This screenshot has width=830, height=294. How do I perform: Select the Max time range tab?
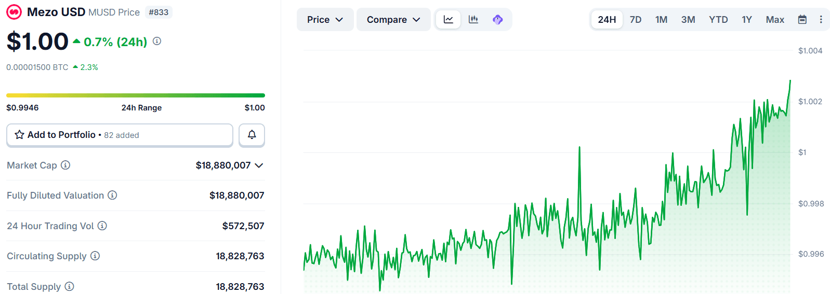(x=774, y=20)
